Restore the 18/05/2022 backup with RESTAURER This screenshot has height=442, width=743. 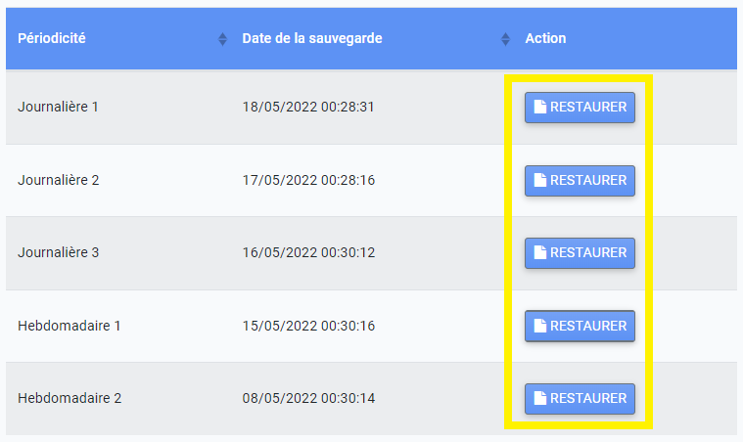tap(580, 108)
